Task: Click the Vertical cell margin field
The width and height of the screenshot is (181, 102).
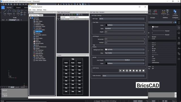Action: (124, 42)
